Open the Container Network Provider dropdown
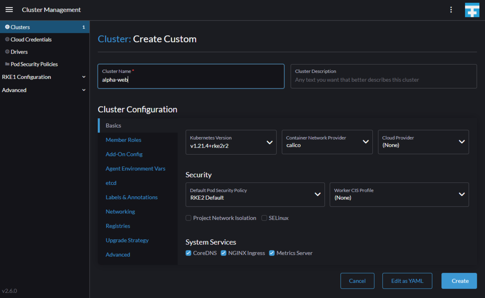The width and height of the screenshot is (485, 298). pyautogui.click(x=327, y=142)
